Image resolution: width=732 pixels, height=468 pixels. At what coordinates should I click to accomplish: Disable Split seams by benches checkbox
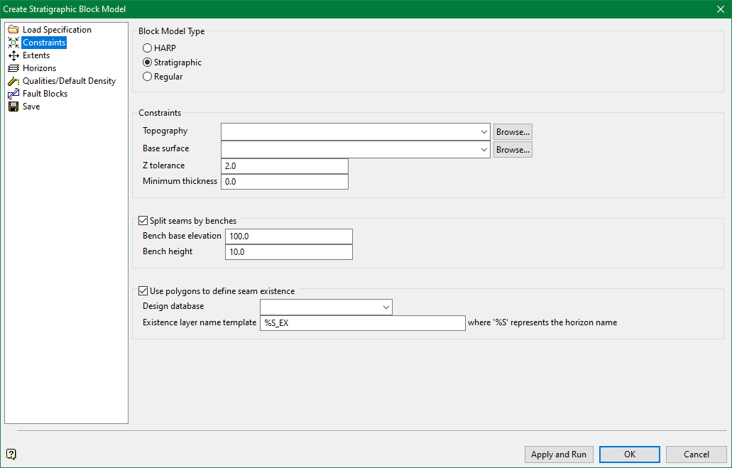143,221
